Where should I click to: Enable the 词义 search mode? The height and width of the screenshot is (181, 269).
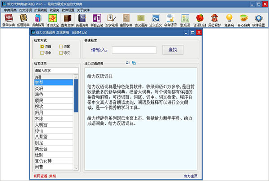65,53
